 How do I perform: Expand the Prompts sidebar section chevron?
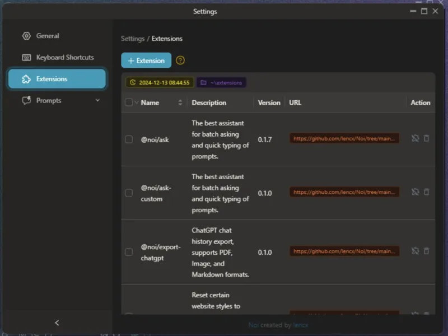click(x=97, y=100)
